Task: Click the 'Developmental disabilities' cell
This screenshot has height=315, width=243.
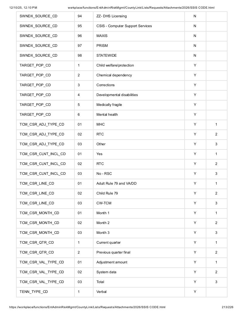Action: [x=139, y=95]
